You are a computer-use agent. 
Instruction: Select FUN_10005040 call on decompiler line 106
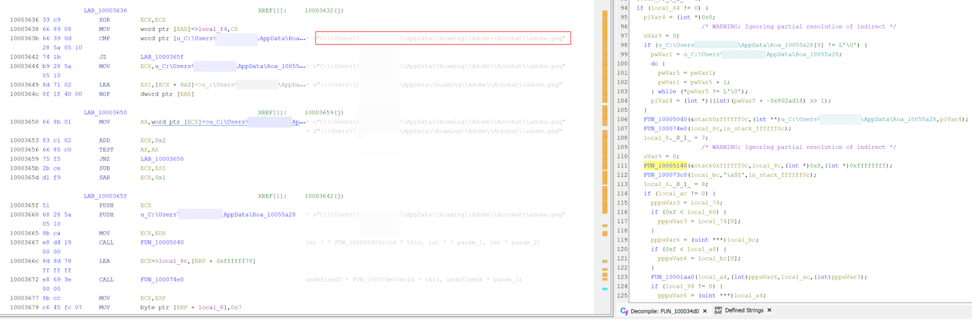coord(665,119)
